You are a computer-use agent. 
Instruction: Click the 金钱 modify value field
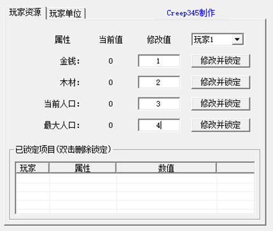click(159, 61)
